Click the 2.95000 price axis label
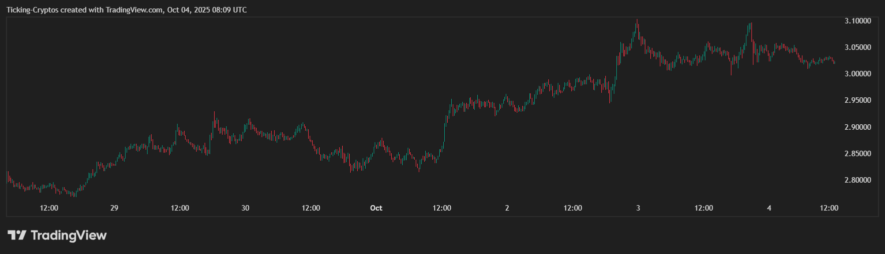 857,100
